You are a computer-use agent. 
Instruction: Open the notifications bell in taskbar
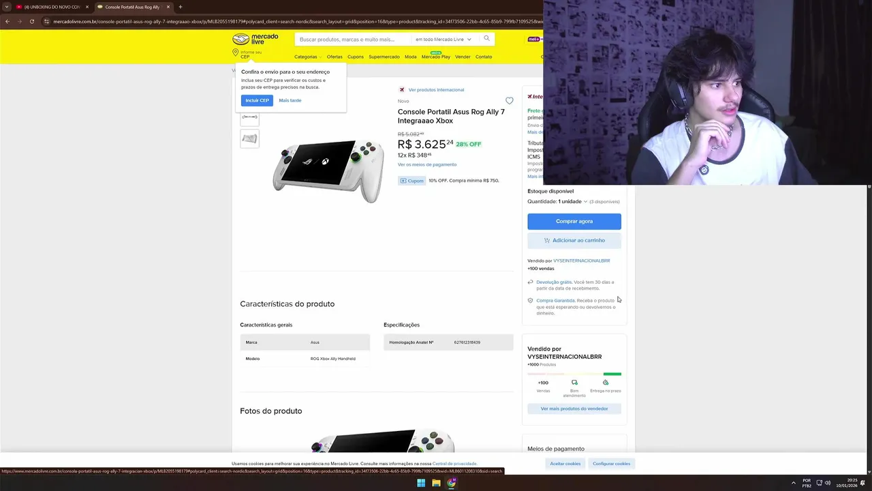coord(863,483)
